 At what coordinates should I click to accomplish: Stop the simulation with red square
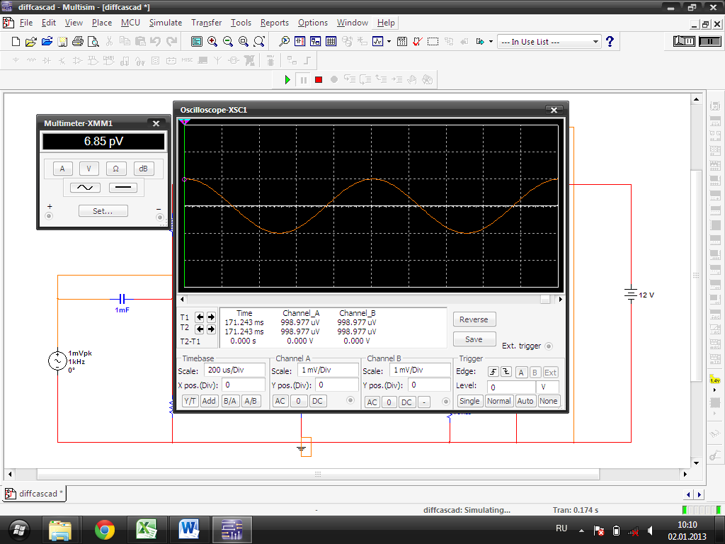tap(319, 79)
